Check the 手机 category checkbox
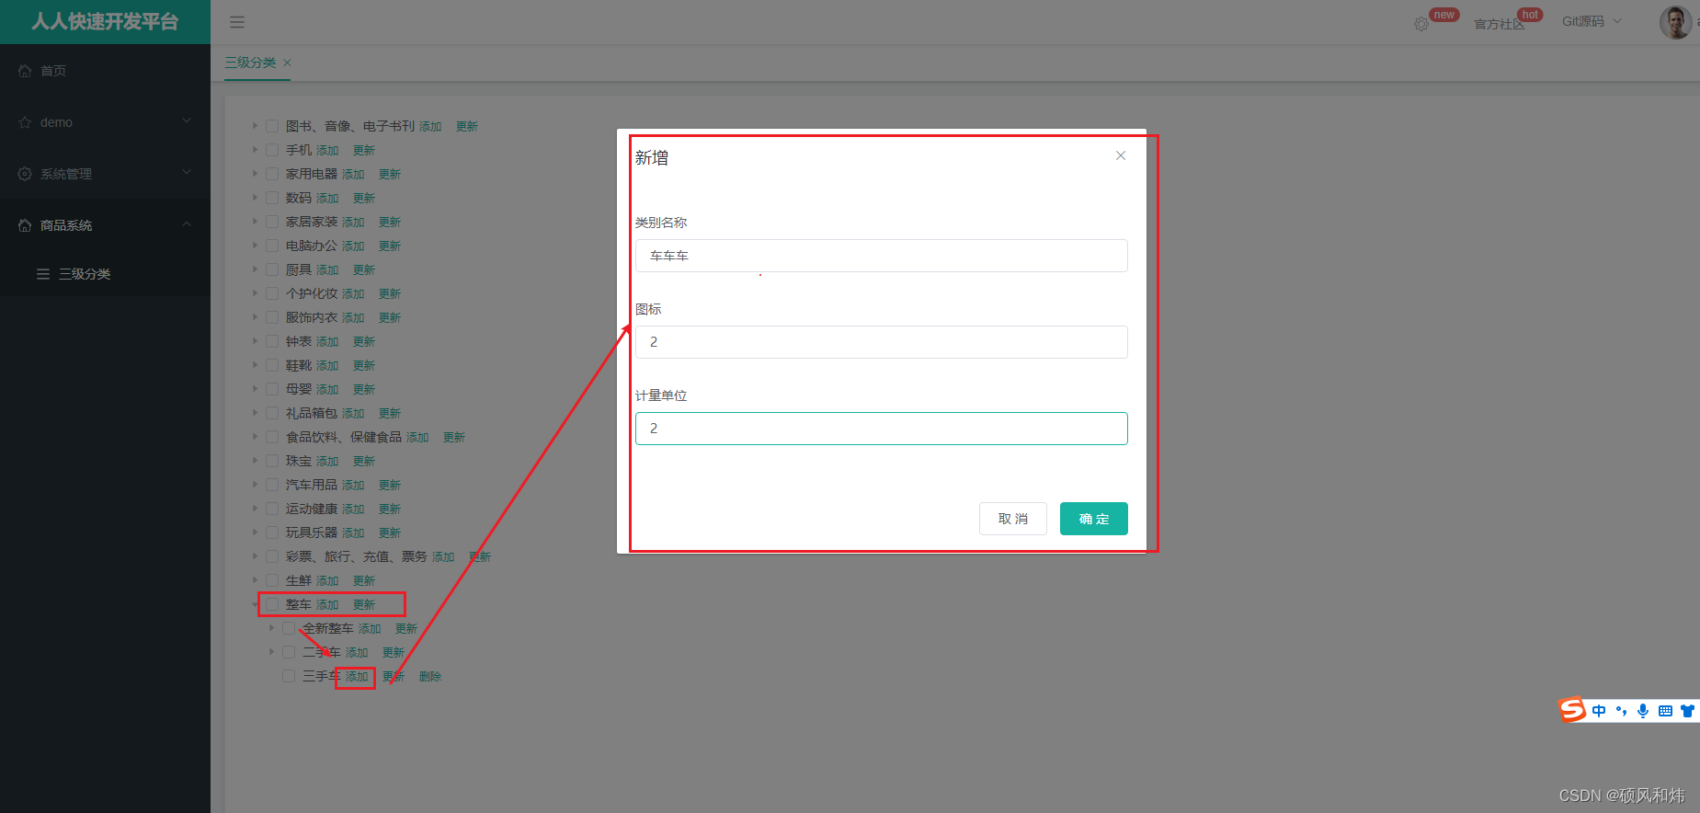The height and width of the screenshot is (813, 1700). [272, 150]
